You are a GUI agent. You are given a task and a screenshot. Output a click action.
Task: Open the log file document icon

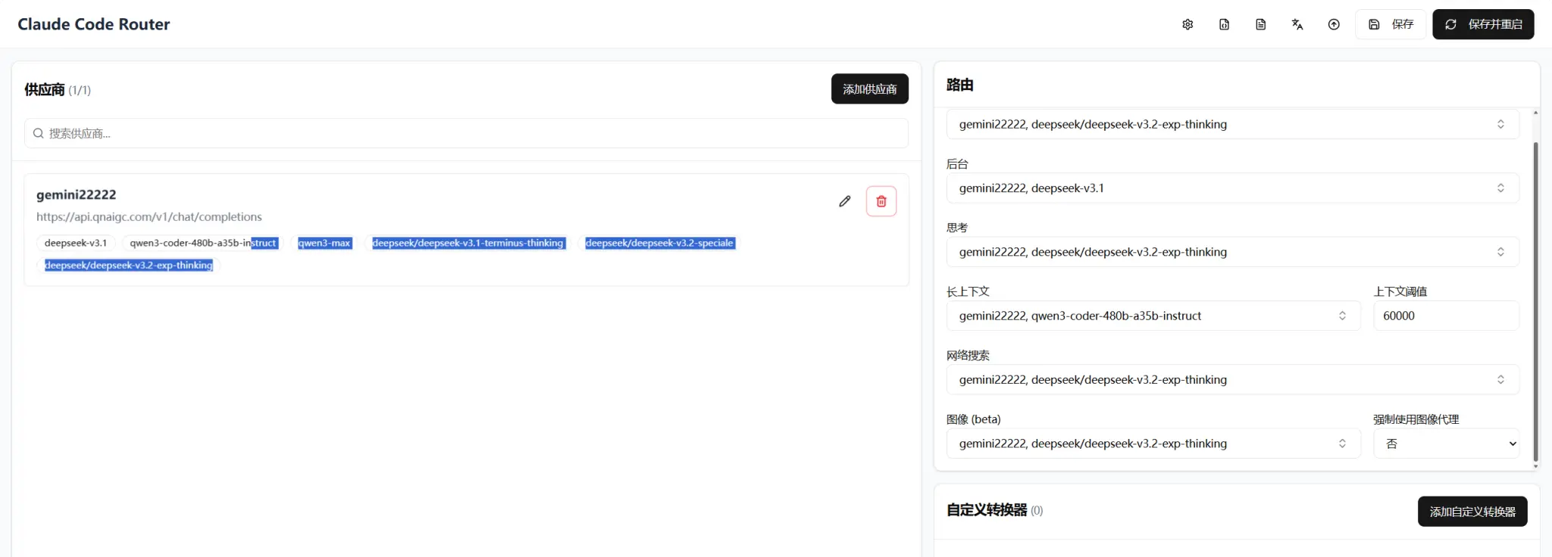1260,24
